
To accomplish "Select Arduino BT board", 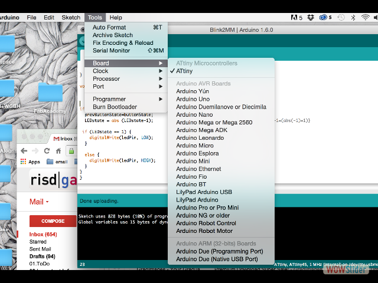I will 221,185.
